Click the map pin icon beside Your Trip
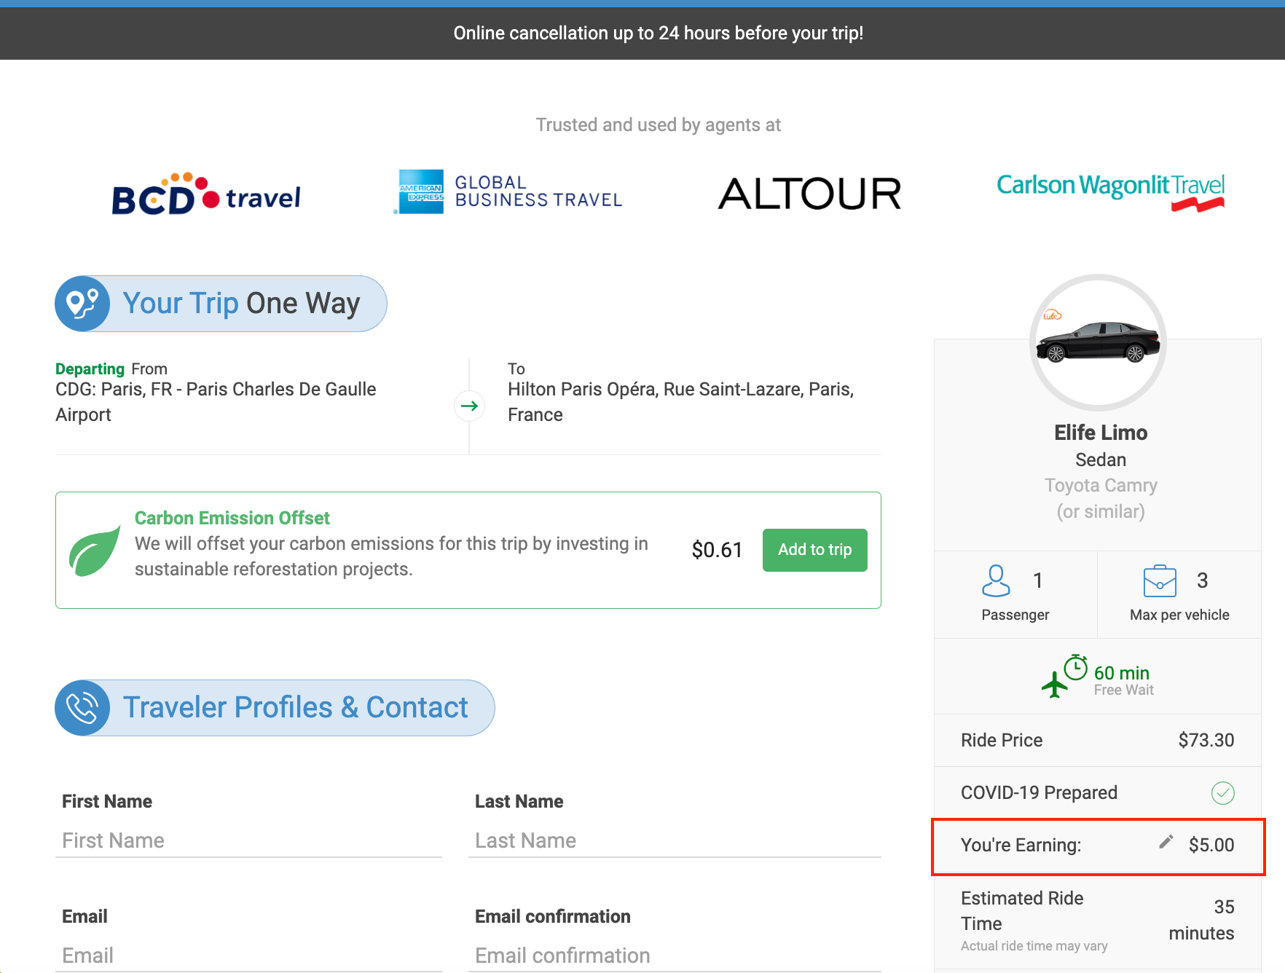Image resolution: width=1285 pixels, height=973 pixels. [82, 304]
